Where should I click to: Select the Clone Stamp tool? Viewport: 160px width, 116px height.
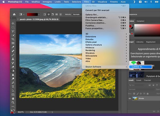tap(13, 59)
